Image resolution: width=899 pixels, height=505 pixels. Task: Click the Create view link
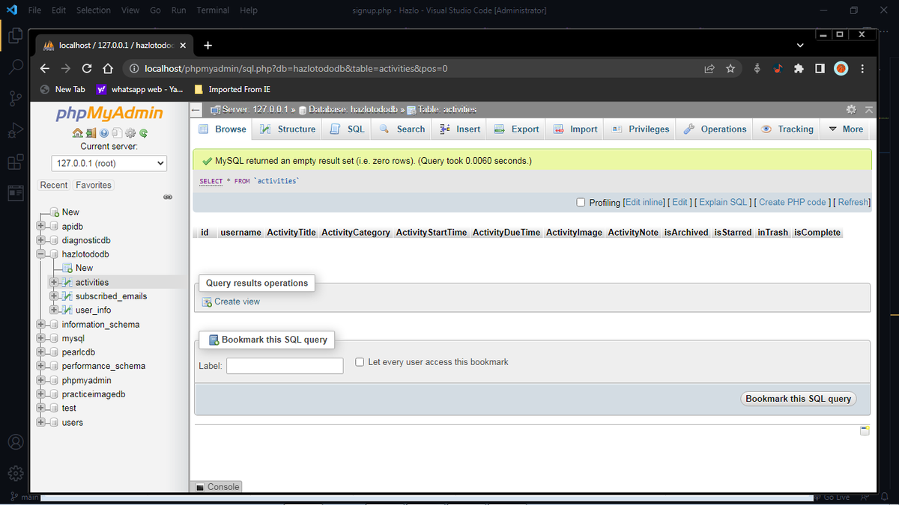(237, 302)
